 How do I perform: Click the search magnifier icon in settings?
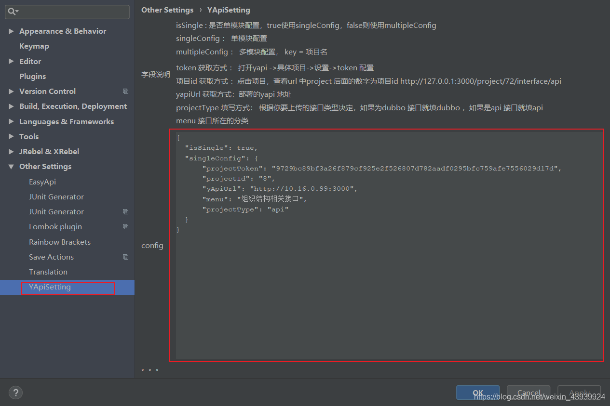(13, 12)
